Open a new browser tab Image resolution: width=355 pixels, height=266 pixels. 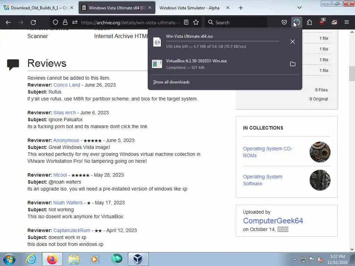[x=241, y=8]
